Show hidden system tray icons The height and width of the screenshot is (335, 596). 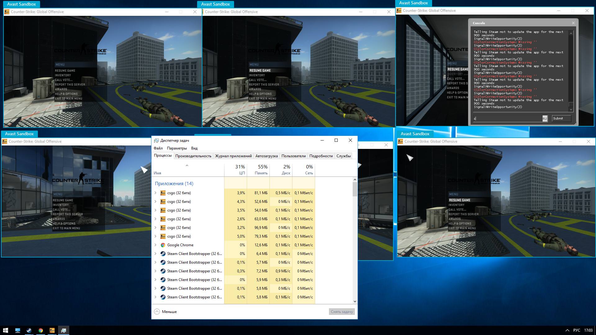(x=567, y=330)
